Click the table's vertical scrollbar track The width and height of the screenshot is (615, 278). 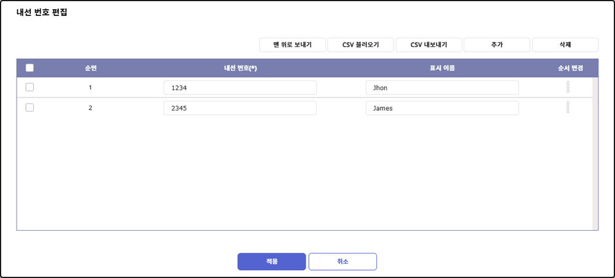(x=595, y=153)
